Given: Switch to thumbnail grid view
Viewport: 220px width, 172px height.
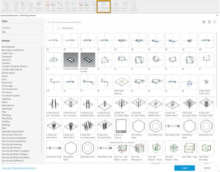Looking at the screenshot, I should tap(204, 22).
